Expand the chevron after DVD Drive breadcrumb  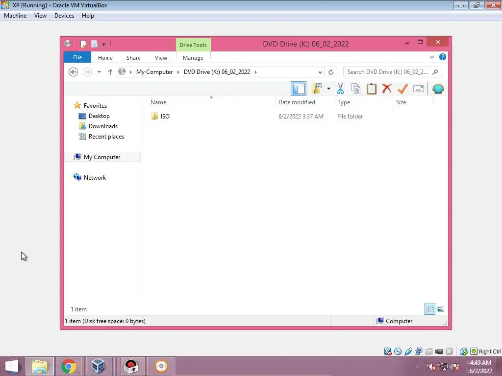(256, 72)
